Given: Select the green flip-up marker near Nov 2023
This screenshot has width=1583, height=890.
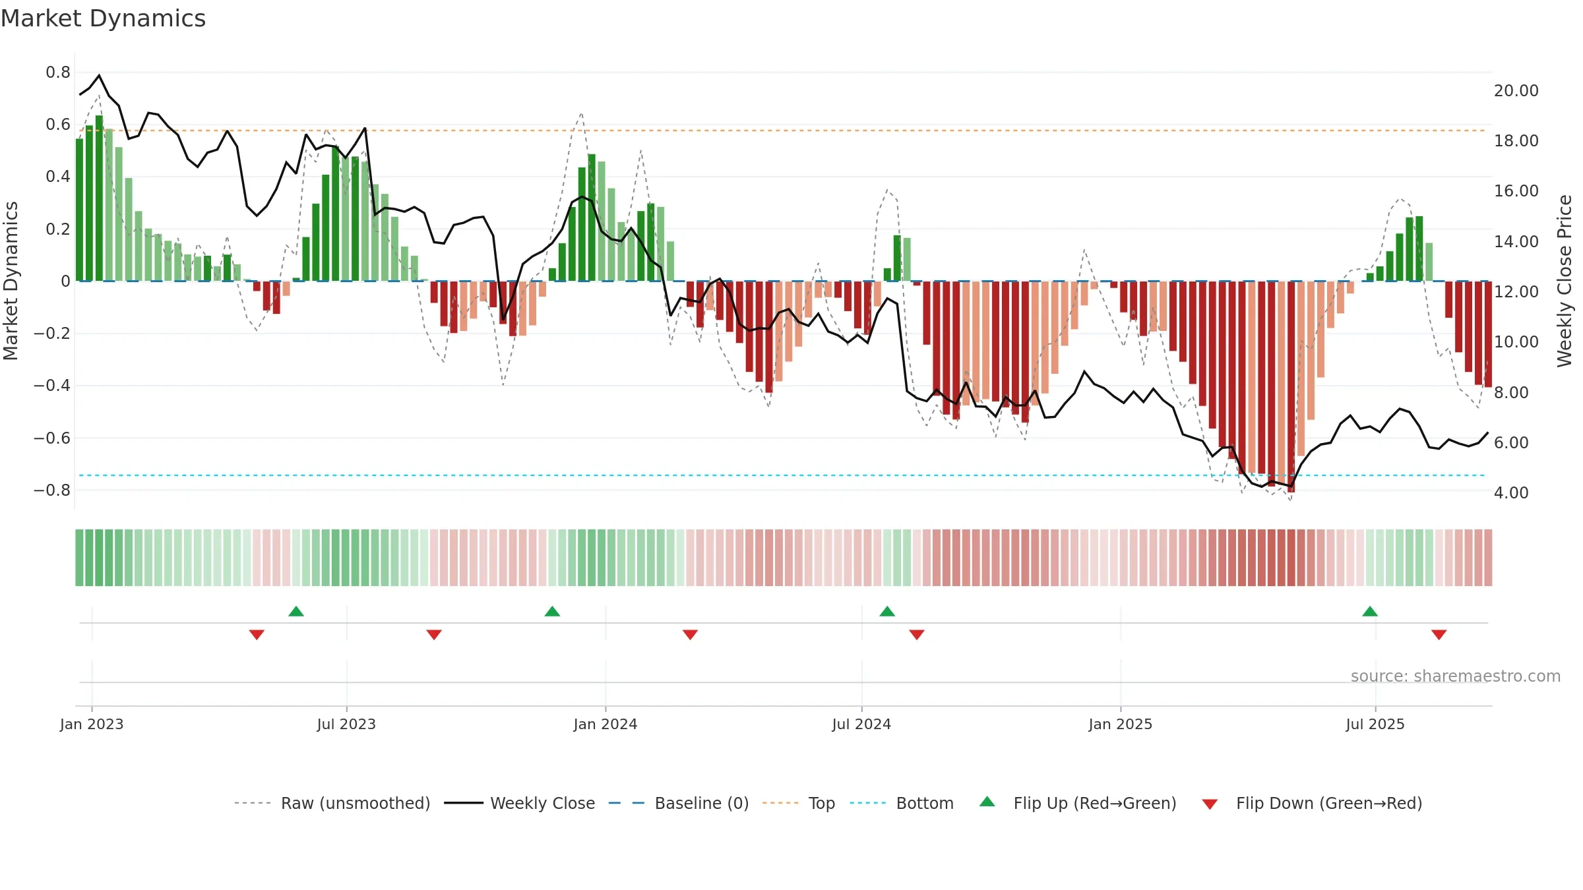Looking at the screenshot, I should [552, 611].
